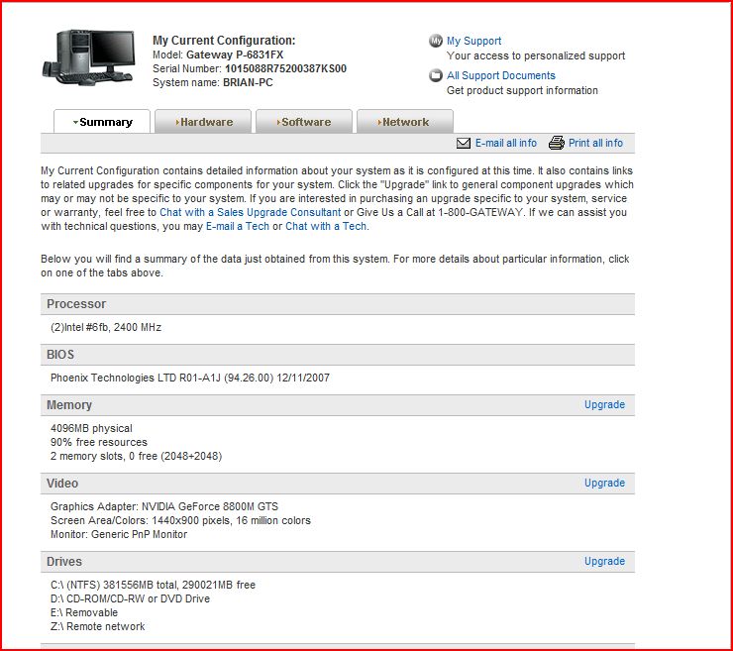Click the Drives section header

(338, 561)
